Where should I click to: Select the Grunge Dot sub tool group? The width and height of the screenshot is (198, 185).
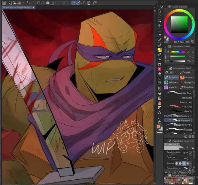[x=187, y=82]
